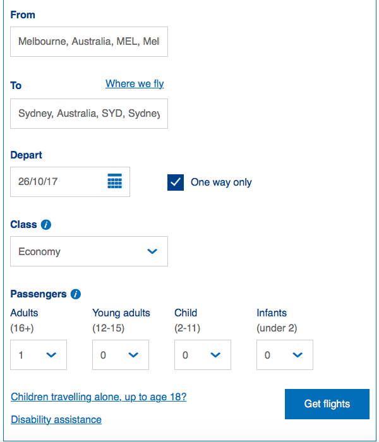Open the Young adults count dropdown

[x=121, y=355]
